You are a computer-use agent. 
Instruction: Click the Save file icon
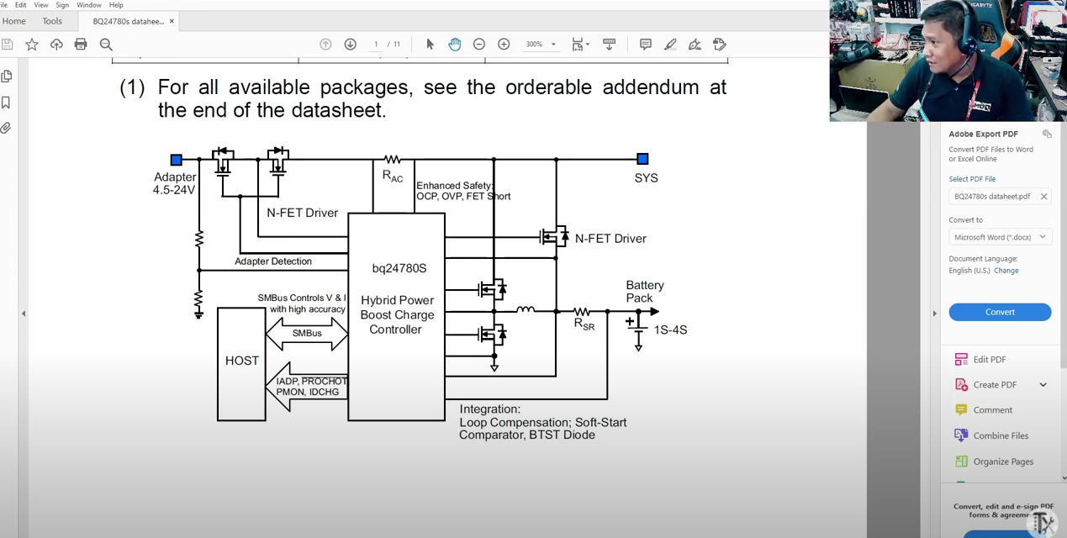pos(7,45)
